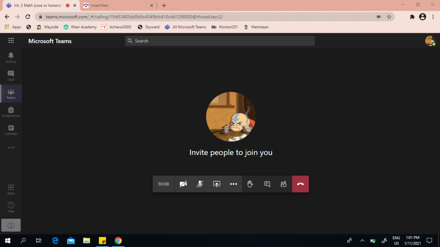
Task: Open camera permission indicator in address bar
Action: [x=379, y=17]
